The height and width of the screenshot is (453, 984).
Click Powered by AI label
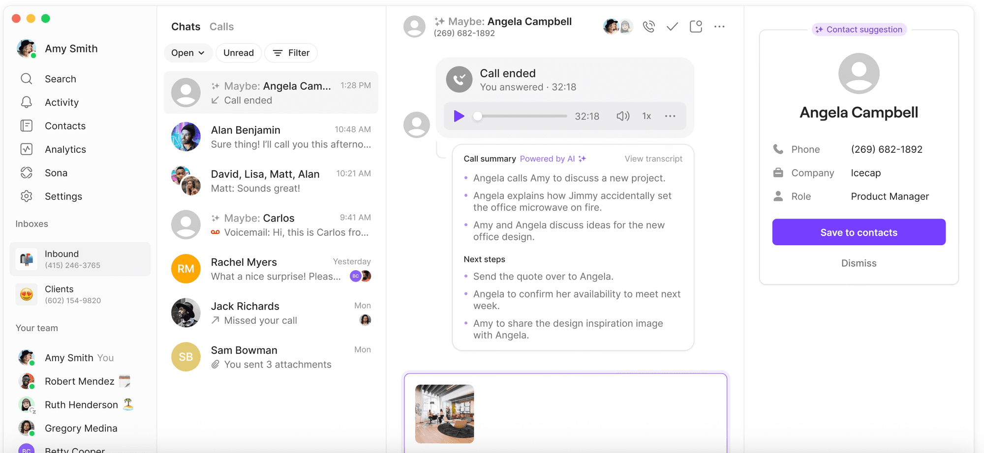pyautogui.click(x=553, y=159)
